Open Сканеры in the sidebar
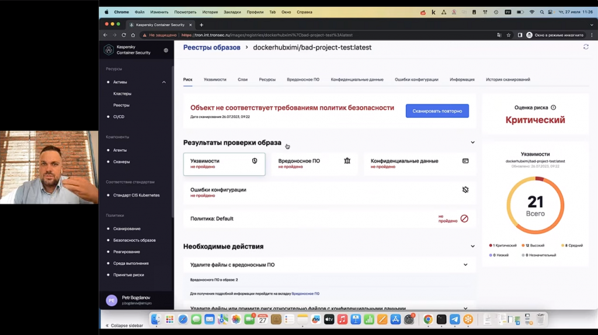Viewport: 598px width, 335px height. click(121, 162)
